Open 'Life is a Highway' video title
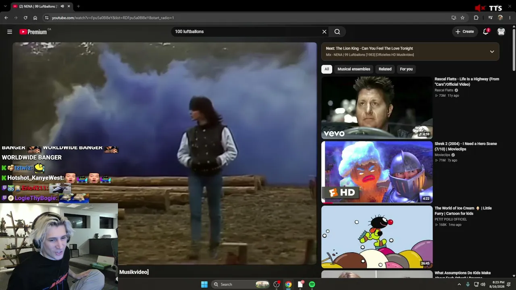The image size is (516, 290). tap(467, 81)
